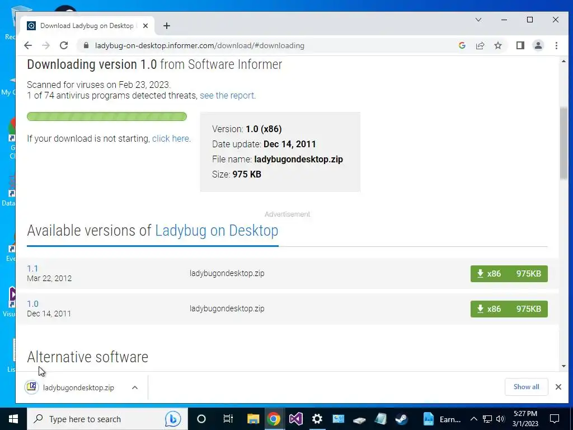Image resolution: width=573 pixels, height=430 pixels.
Task: Click the file name ladybugondesktop.zip in the info box
Action: [299, 159]
